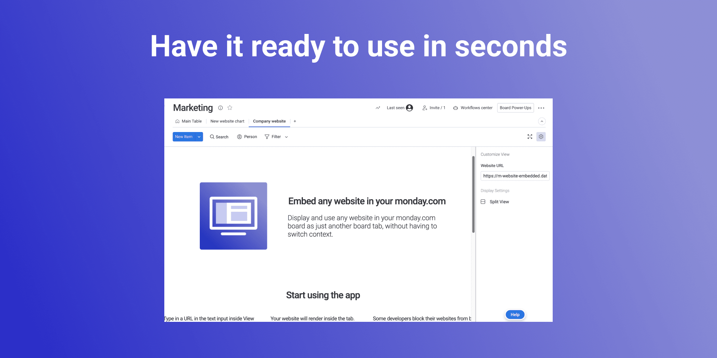Star the Marketing board as favorite
Screen dimensions: 717x358
[x=230, y=108]
